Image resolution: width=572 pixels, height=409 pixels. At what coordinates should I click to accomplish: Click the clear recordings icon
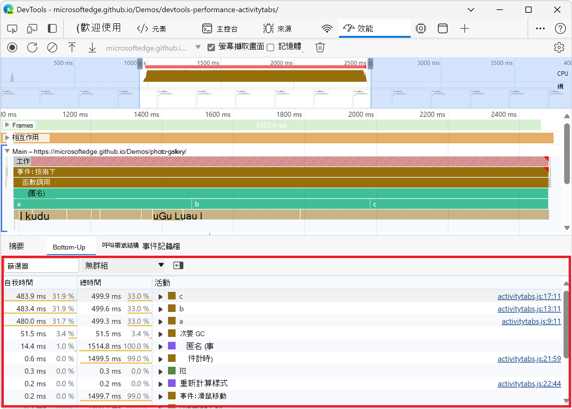52,47
